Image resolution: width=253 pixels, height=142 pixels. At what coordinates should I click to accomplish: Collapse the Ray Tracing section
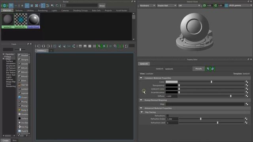pyautogui.click(x=142, y=112)
